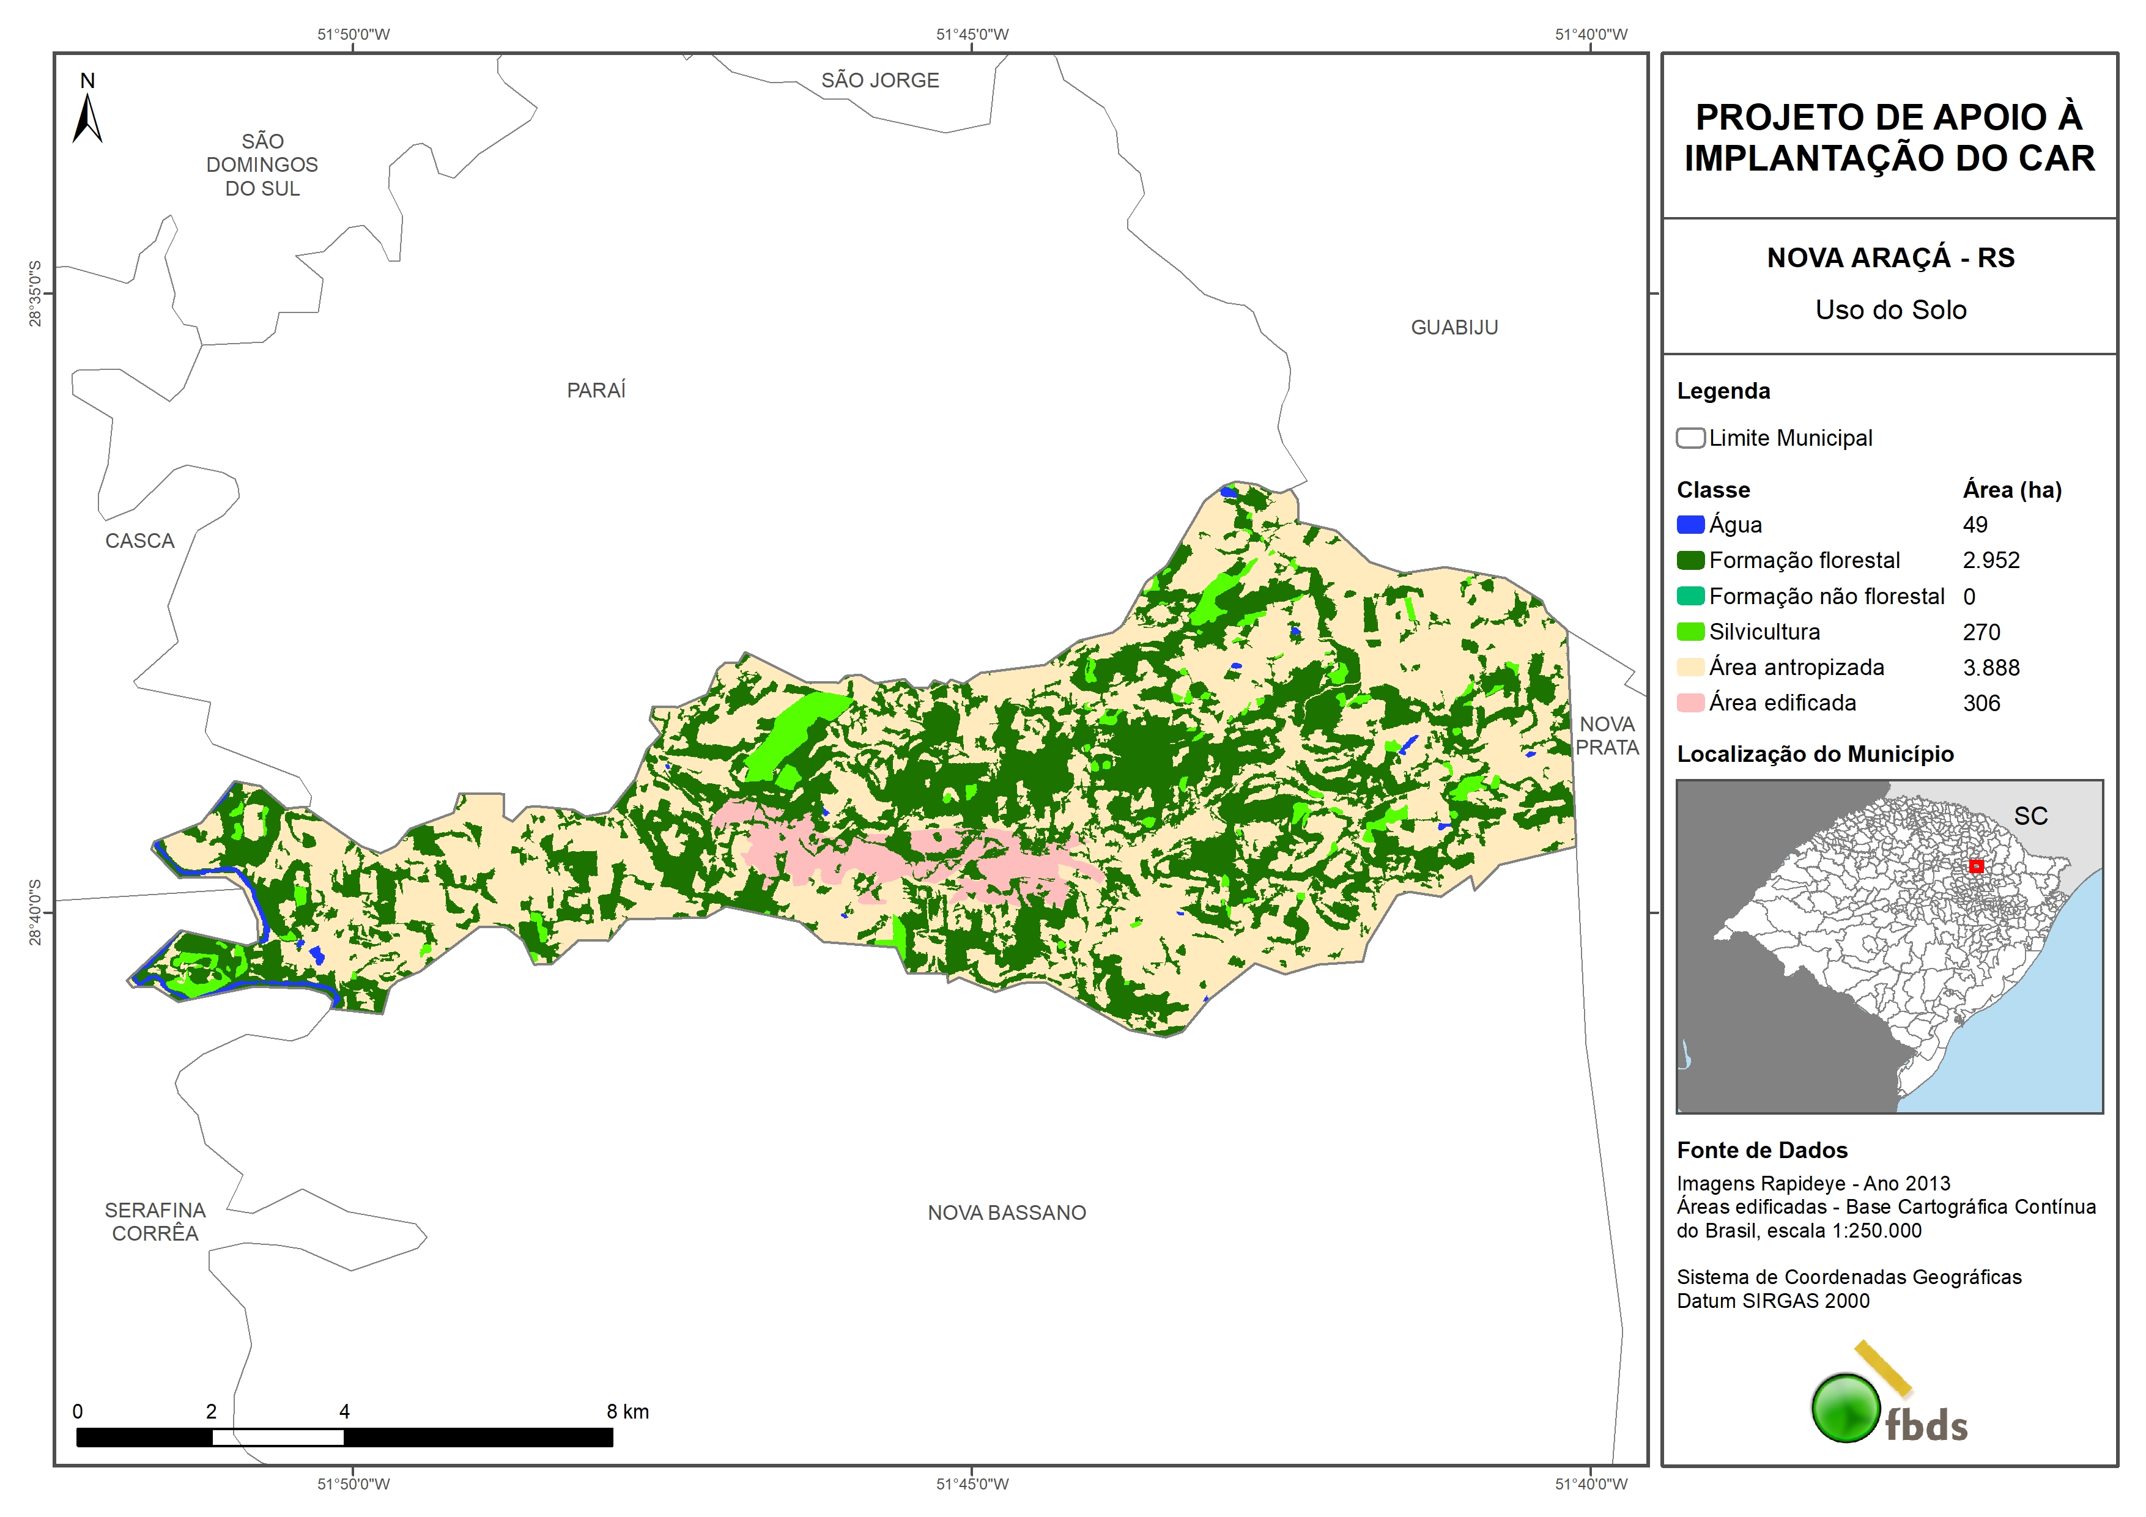Click the Área edificada pink swatch

pyautogui.click(x=1690, y=703)
